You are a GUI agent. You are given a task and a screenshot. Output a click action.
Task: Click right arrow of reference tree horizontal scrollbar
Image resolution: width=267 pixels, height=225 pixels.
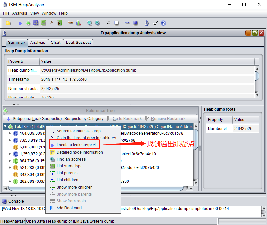tap(191, 188)
